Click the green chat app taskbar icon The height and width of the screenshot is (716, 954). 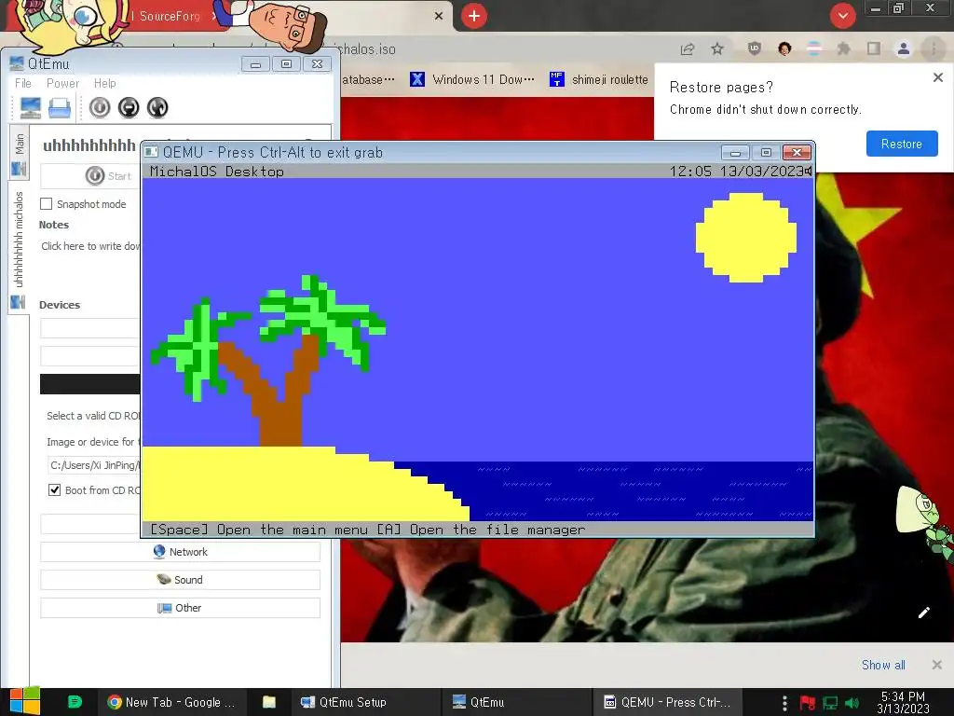[x=75, y=701]
